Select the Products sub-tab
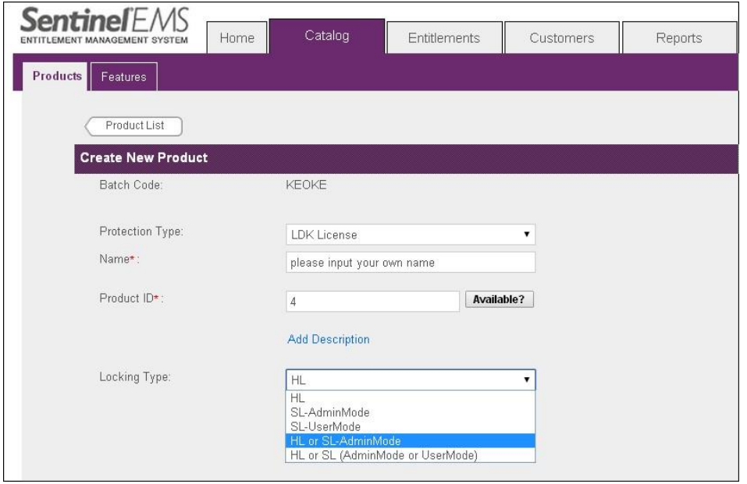This screenshot has width=747, height=484. point(57,76)
